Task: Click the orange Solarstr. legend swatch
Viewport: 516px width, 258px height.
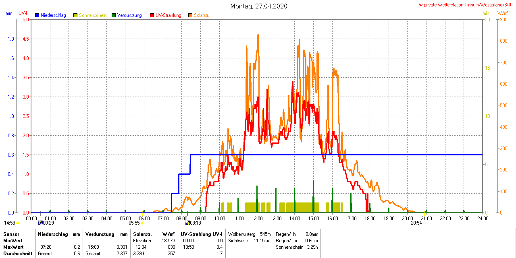Action: point(190,15)
